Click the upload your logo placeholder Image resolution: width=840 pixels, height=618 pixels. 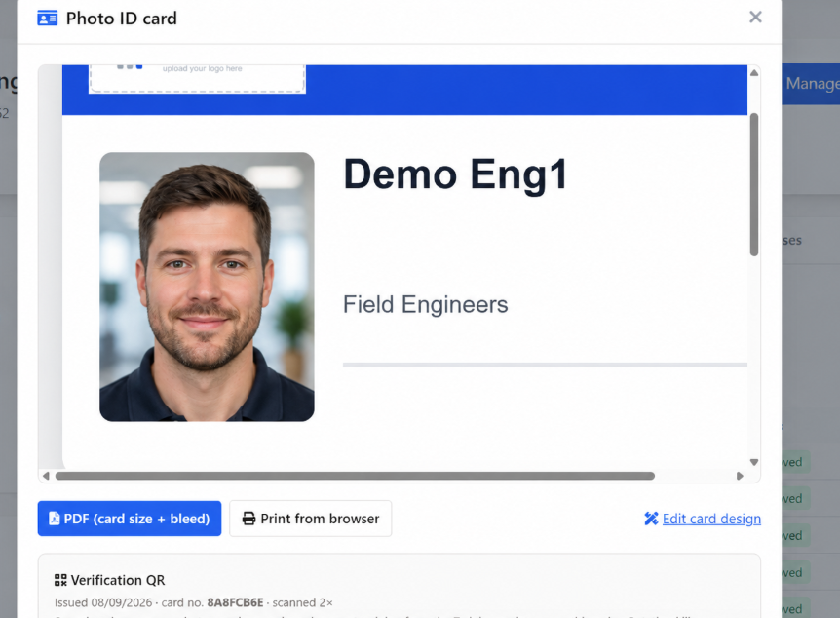pos(197,78)
